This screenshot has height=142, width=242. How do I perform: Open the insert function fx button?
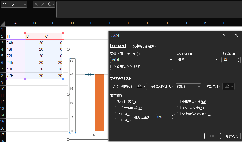[49, 4]
